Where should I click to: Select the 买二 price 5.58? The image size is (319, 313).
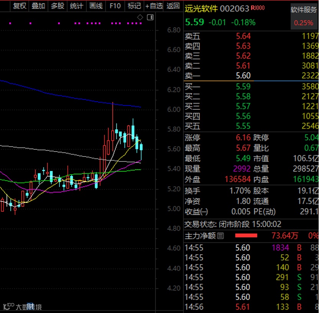243,96
